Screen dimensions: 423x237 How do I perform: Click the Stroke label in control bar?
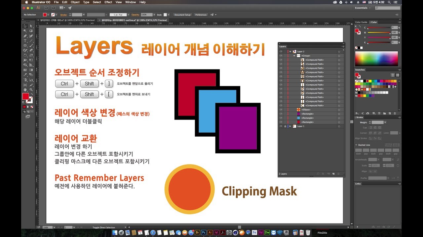tap(63, 15)
